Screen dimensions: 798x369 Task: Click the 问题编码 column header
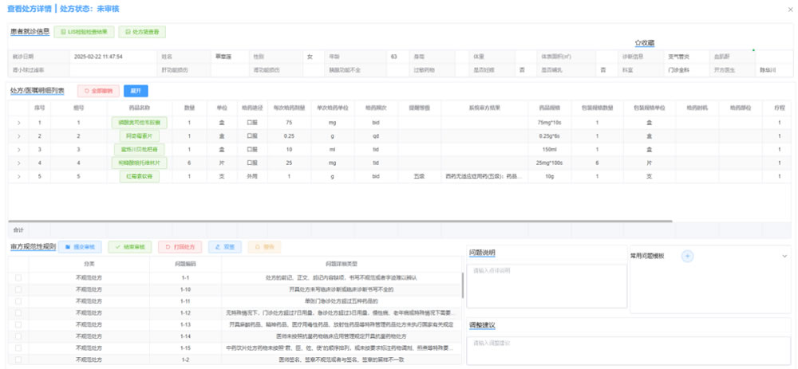click(185, 264)
